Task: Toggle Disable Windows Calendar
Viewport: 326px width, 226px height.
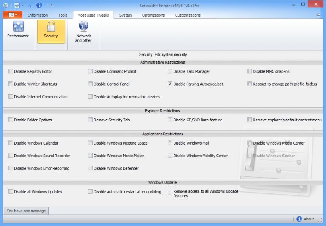Action: pos(11,143)
